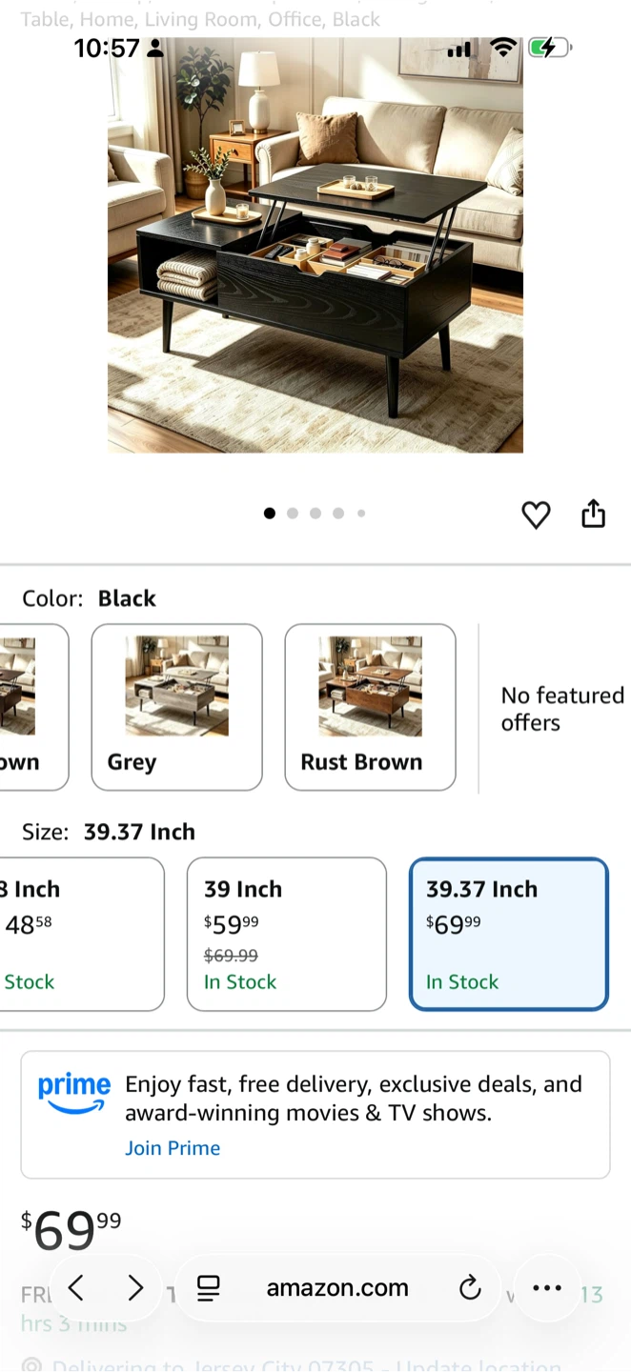The width and height of the screenshot is (631, 1372).
Task: Choose the partially visible Brown color option
Action: pyautogui.click(x=34, y=707)
